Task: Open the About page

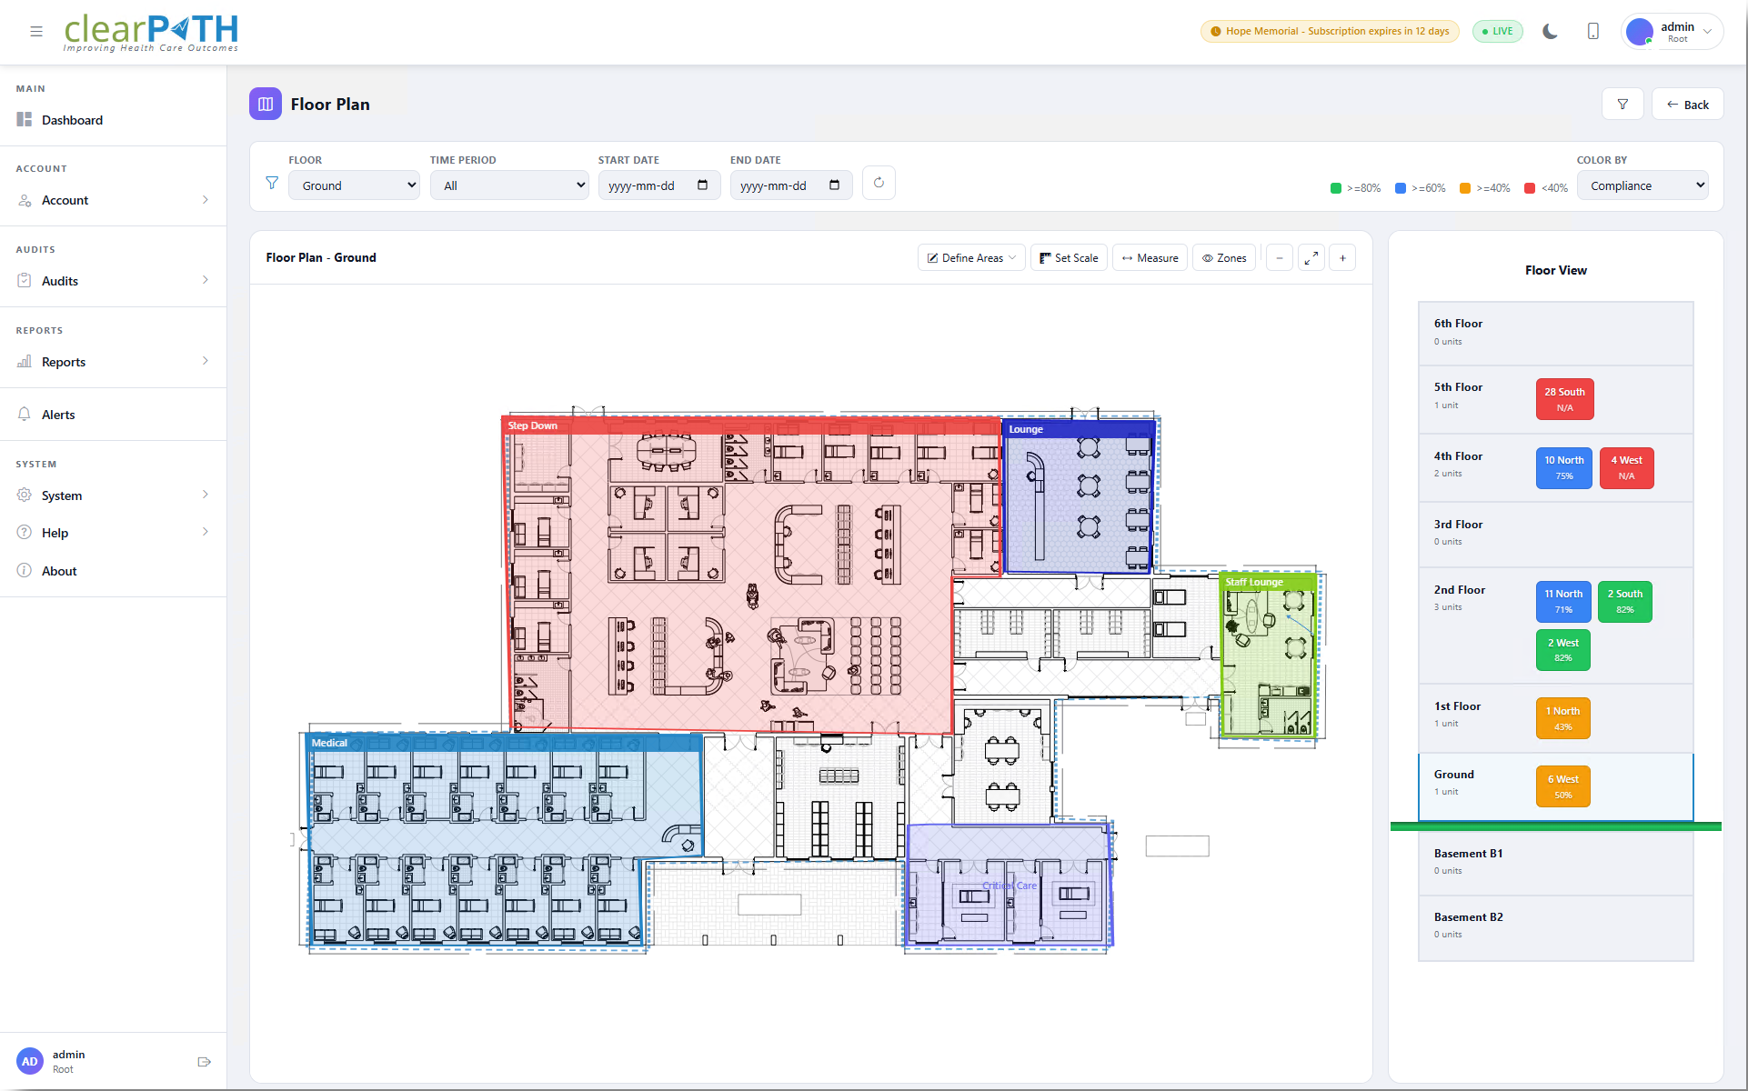Action: pyautogui.click(x=58, y=570)
